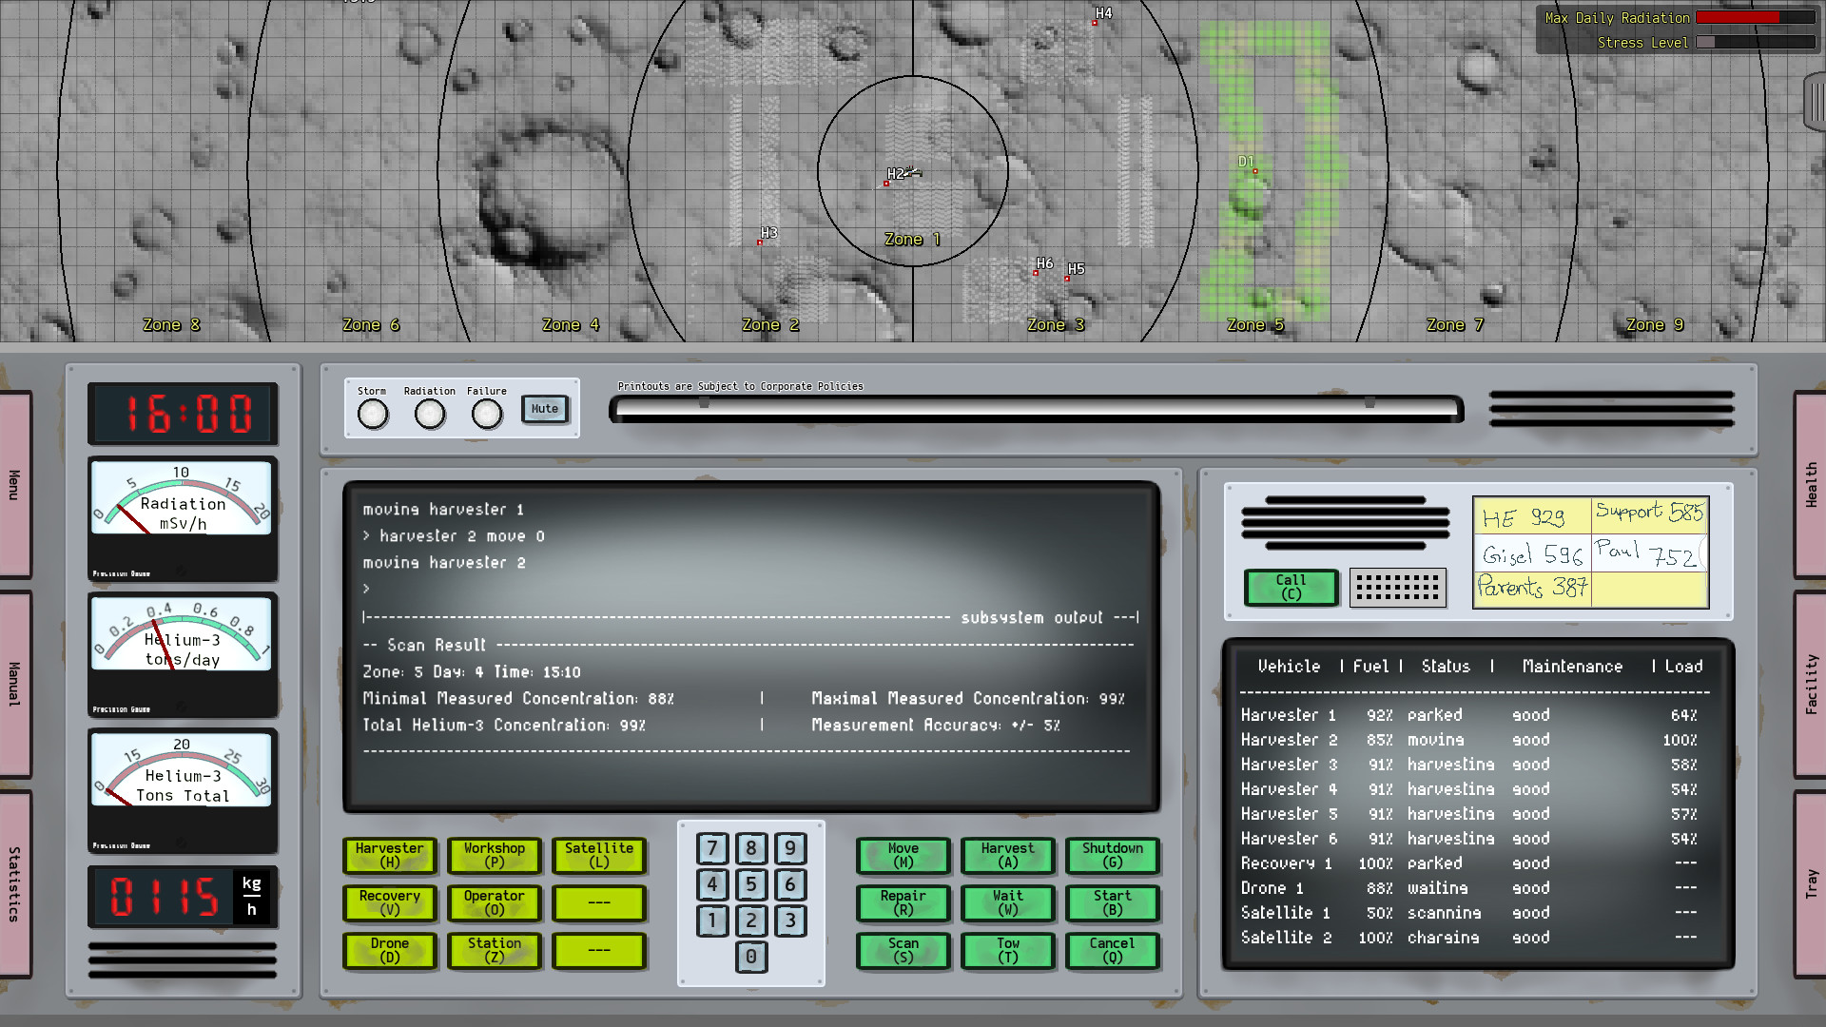Toggle the Radiation alarm lamp
The height and width of the screenshot is (1027, 1826).
pyautogui.click(x=430, y=412)
